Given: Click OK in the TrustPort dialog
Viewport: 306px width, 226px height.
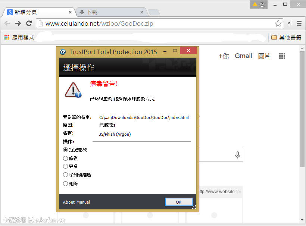Looking at the screenshot, I should click(x=179, y=202).
